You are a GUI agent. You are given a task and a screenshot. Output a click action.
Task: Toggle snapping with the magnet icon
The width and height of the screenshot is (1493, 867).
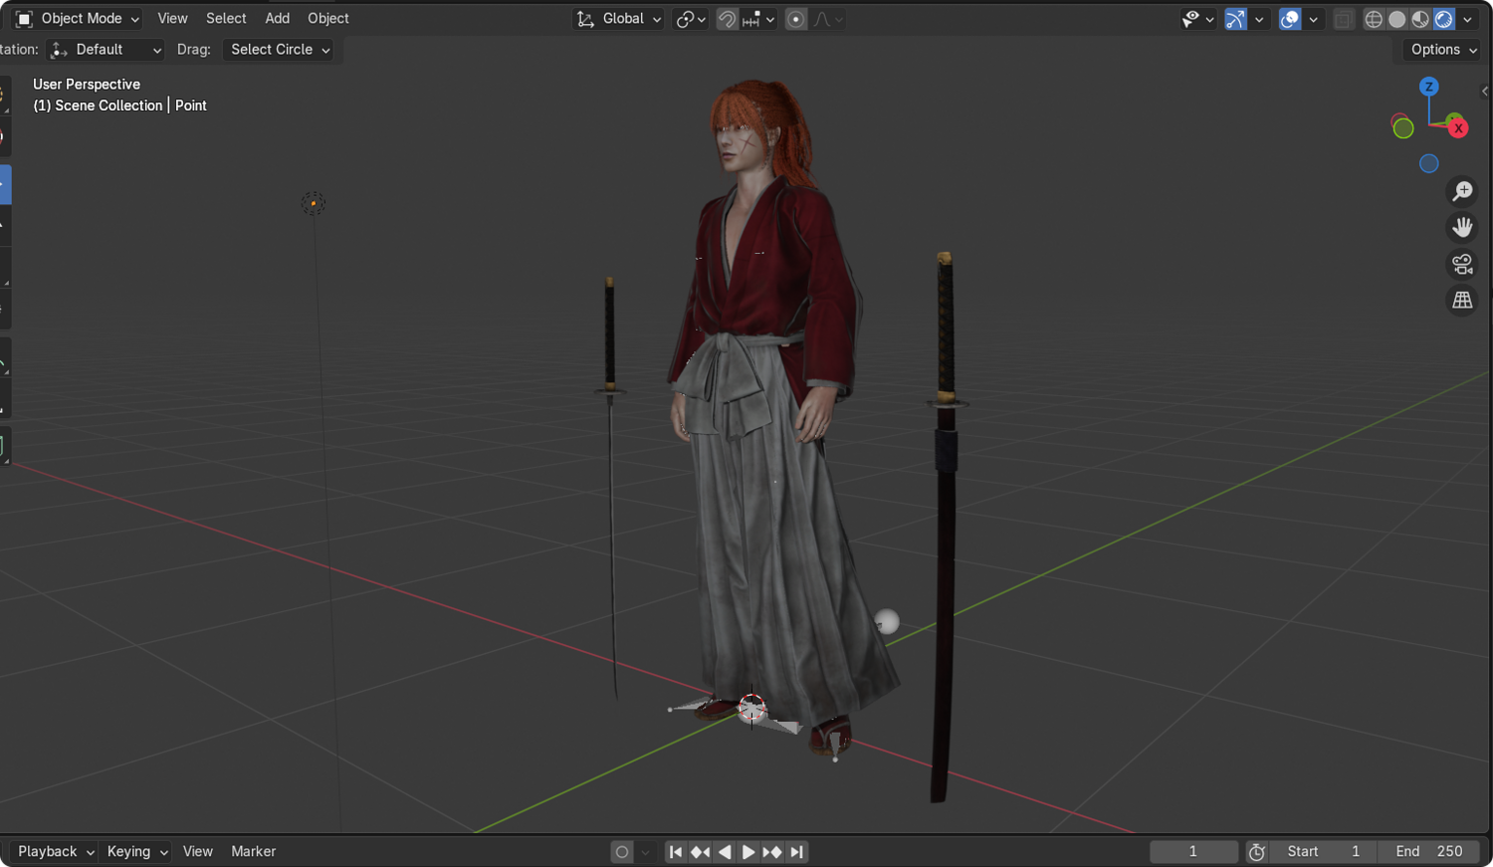pos(728,19)
